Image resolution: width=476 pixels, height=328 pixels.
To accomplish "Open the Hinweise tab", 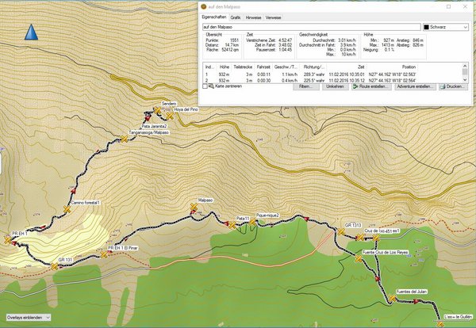I will pyautogui.click(x=254, y=16).
